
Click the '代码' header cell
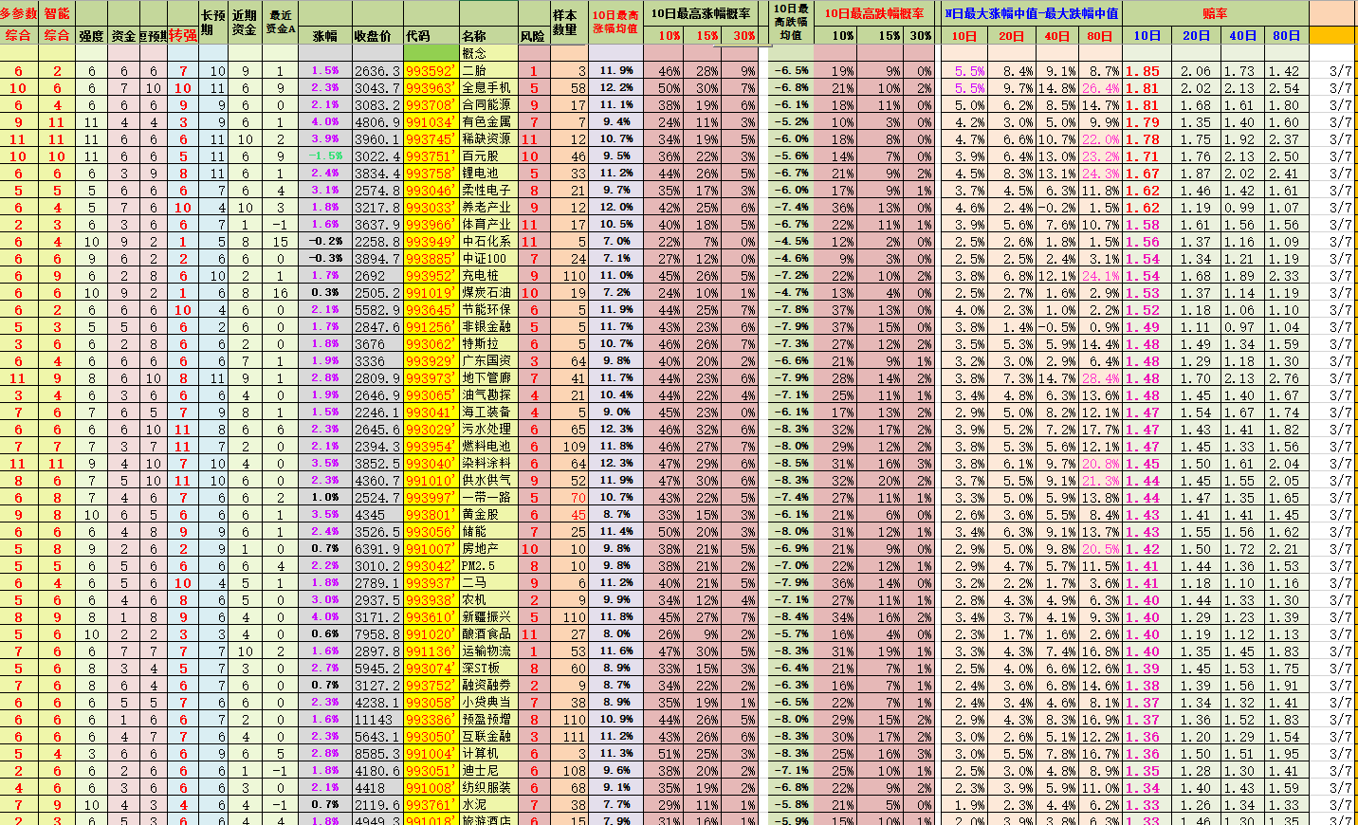(418, 36)
